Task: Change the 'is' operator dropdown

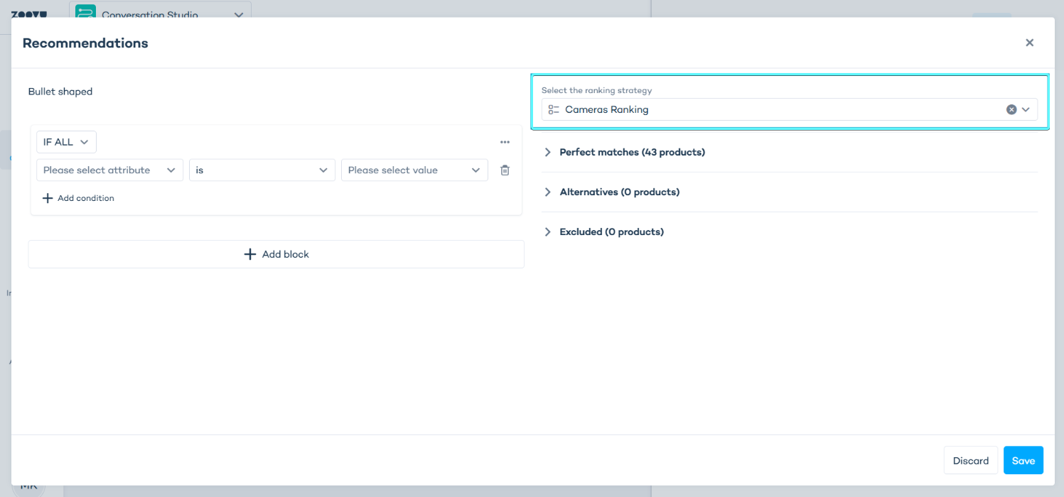Action: [x=262, y=170]
